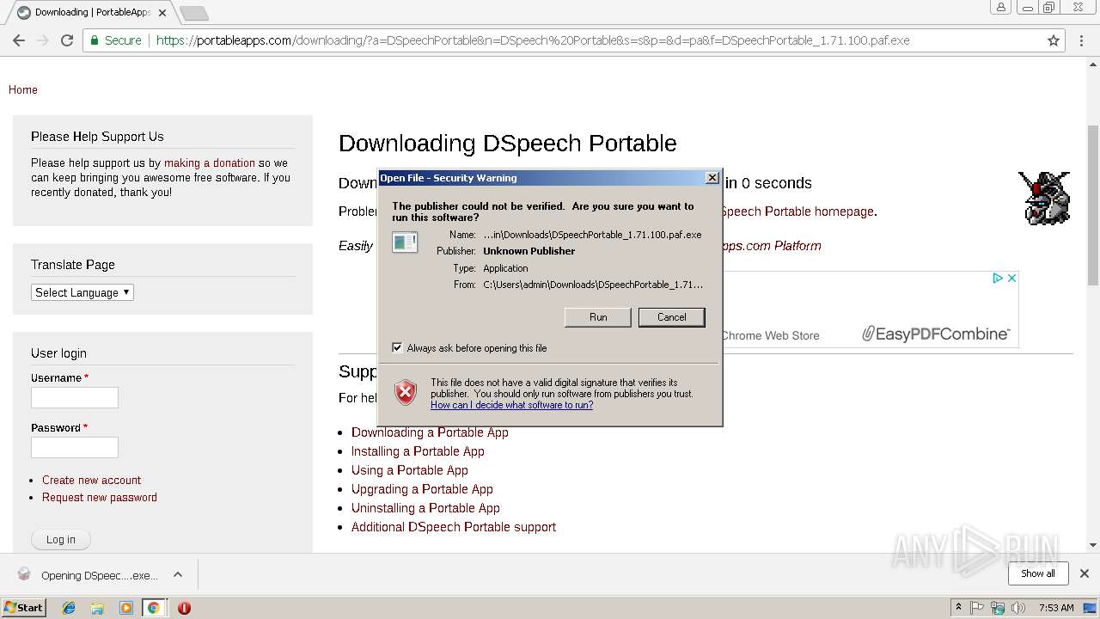Open Windows Explorer folder from taskbar
This screenshot has width=1100, height=619.
tap(97, 608)
